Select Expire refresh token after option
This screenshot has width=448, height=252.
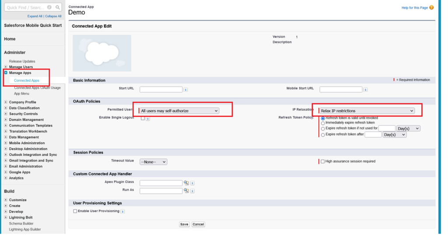tap(323, 135)
